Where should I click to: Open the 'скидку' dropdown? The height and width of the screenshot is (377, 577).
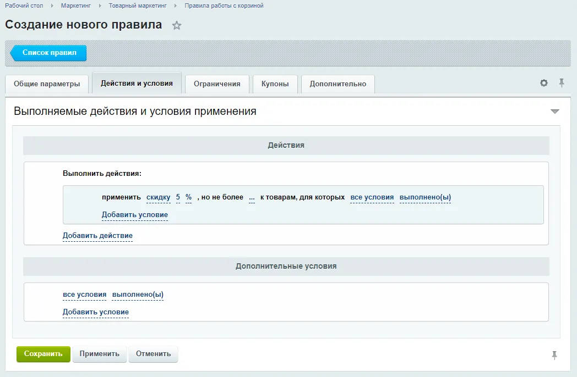(x=158, y=197)
